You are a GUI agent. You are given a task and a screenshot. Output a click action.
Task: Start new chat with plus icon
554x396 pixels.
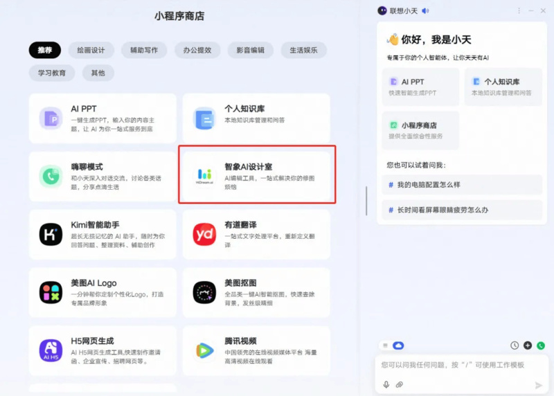[528, 345]
